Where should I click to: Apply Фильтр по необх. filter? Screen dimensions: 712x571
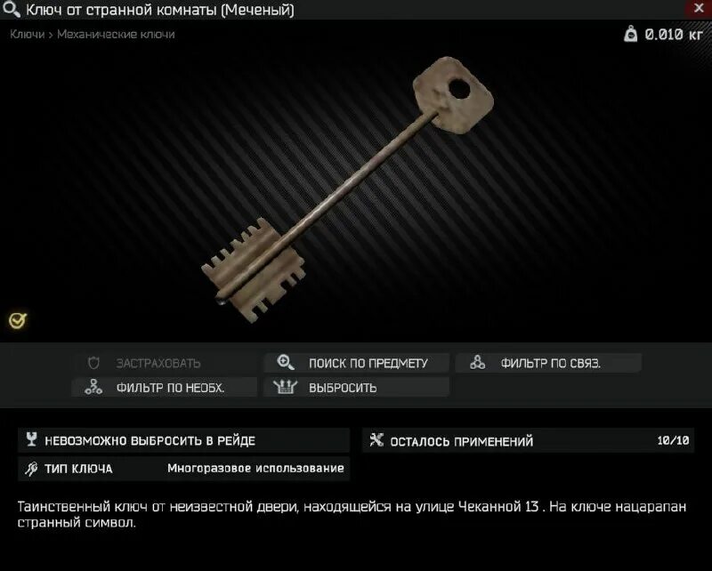click(x=165, y=387)
